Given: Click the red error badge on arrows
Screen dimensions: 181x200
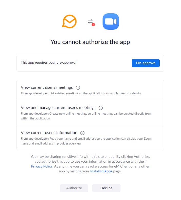Looking at the screenshot, I should (x=93, y=25).
